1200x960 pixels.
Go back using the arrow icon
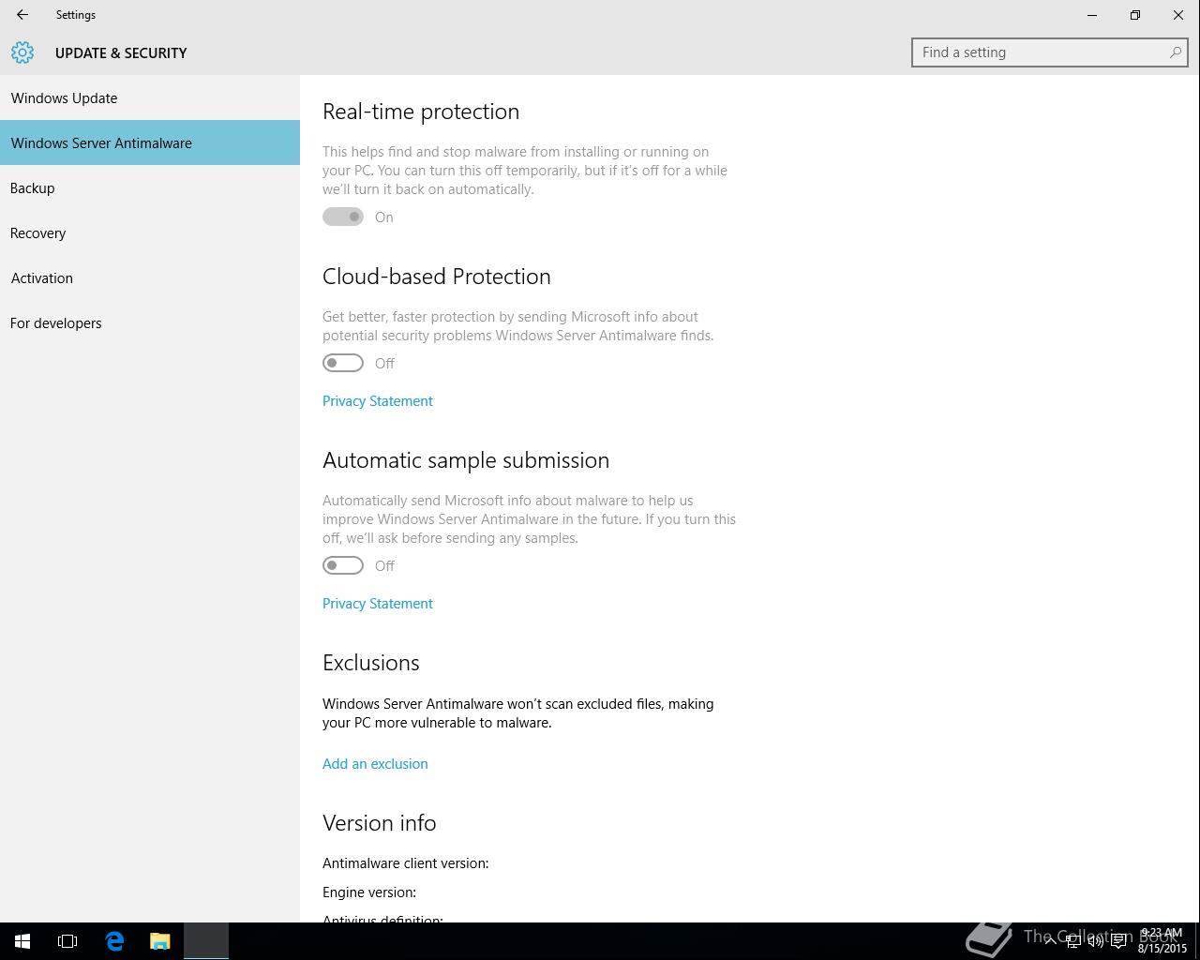(x=22, y=15)
